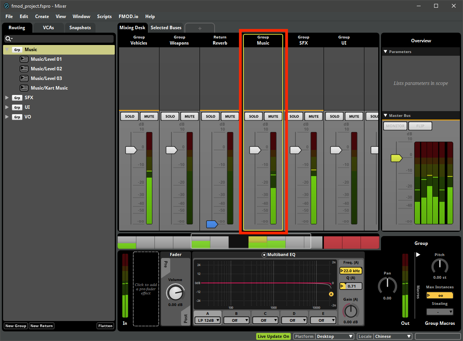Open the band A filter type dropdown
463x341 pixels.
tap(208, 320)
